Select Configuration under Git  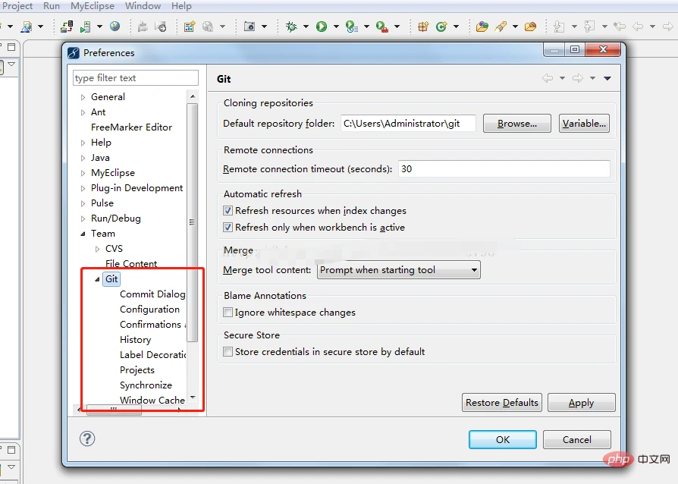(149, 310)
